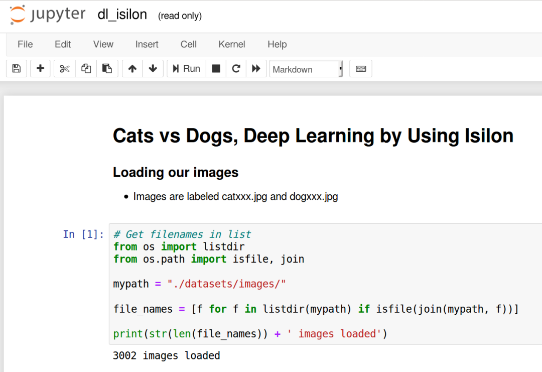Viewport: 542px width, 372px height.
Task: Cut selected cells with scissors icon
Action: coord(65,68)
